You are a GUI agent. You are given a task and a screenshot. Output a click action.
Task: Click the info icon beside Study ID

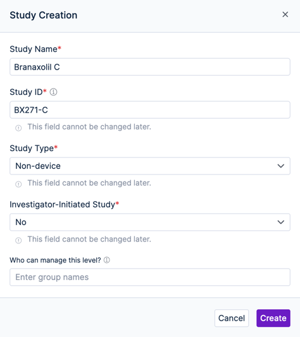pyautogui.click(x=53, y=92)
